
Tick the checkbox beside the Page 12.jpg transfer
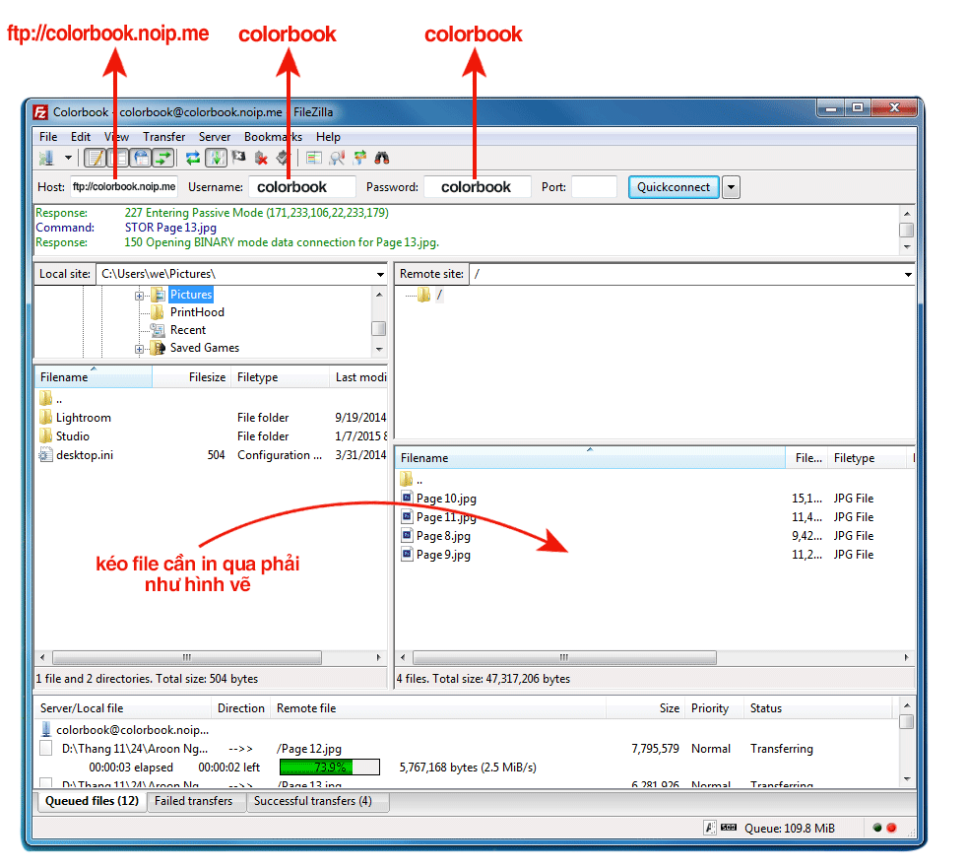pyautogui.click(x=45, y=749)
